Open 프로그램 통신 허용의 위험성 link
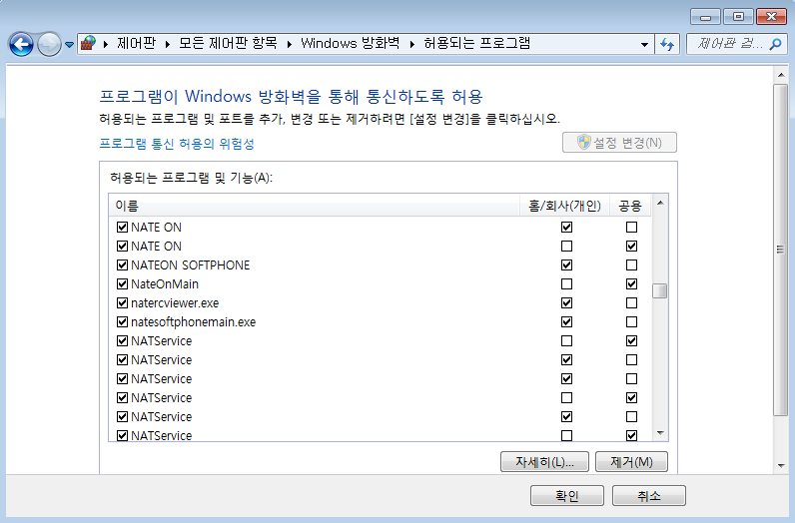Screen dimensions: 795x523 pyautogui.click(x=177, y=144)
